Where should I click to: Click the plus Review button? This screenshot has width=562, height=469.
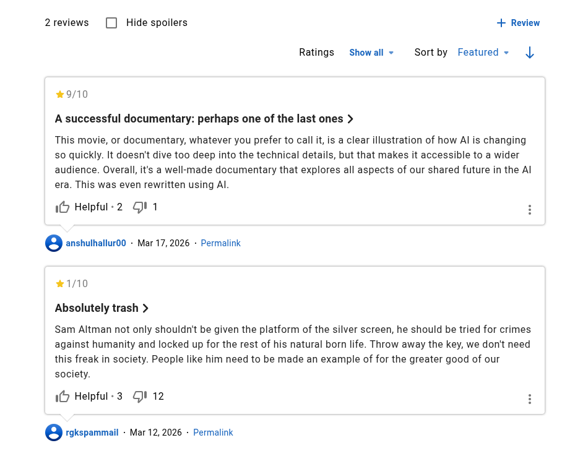(x=519, y=23)
